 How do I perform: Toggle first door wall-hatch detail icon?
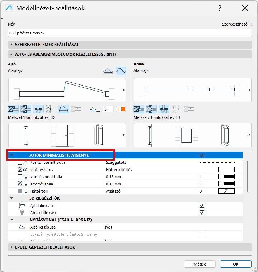(13, 109)
